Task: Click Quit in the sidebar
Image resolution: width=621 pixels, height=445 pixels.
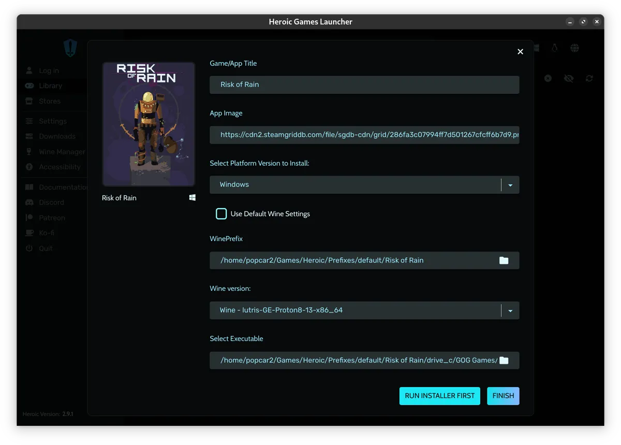Action: [x=46, y=248]
